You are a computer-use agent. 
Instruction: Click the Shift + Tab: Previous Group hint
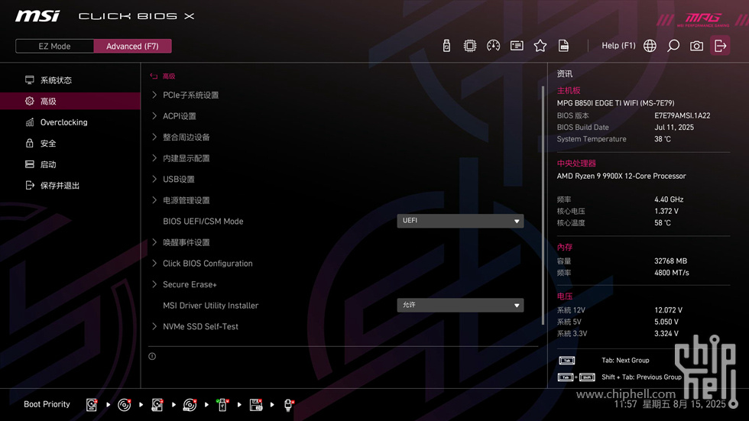point(641,377)
